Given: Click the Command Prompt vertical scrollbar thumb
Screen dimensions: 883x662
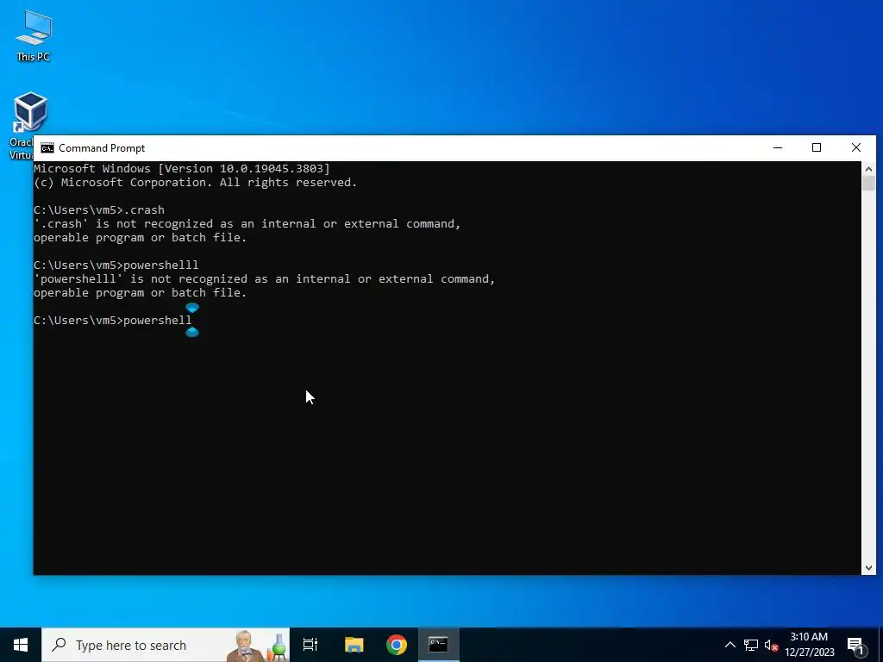Looking at the screenshot, I should pos(868,184).
